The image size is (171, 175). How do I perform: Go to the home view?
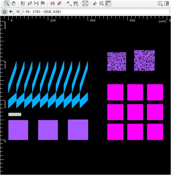pos(4,11)
